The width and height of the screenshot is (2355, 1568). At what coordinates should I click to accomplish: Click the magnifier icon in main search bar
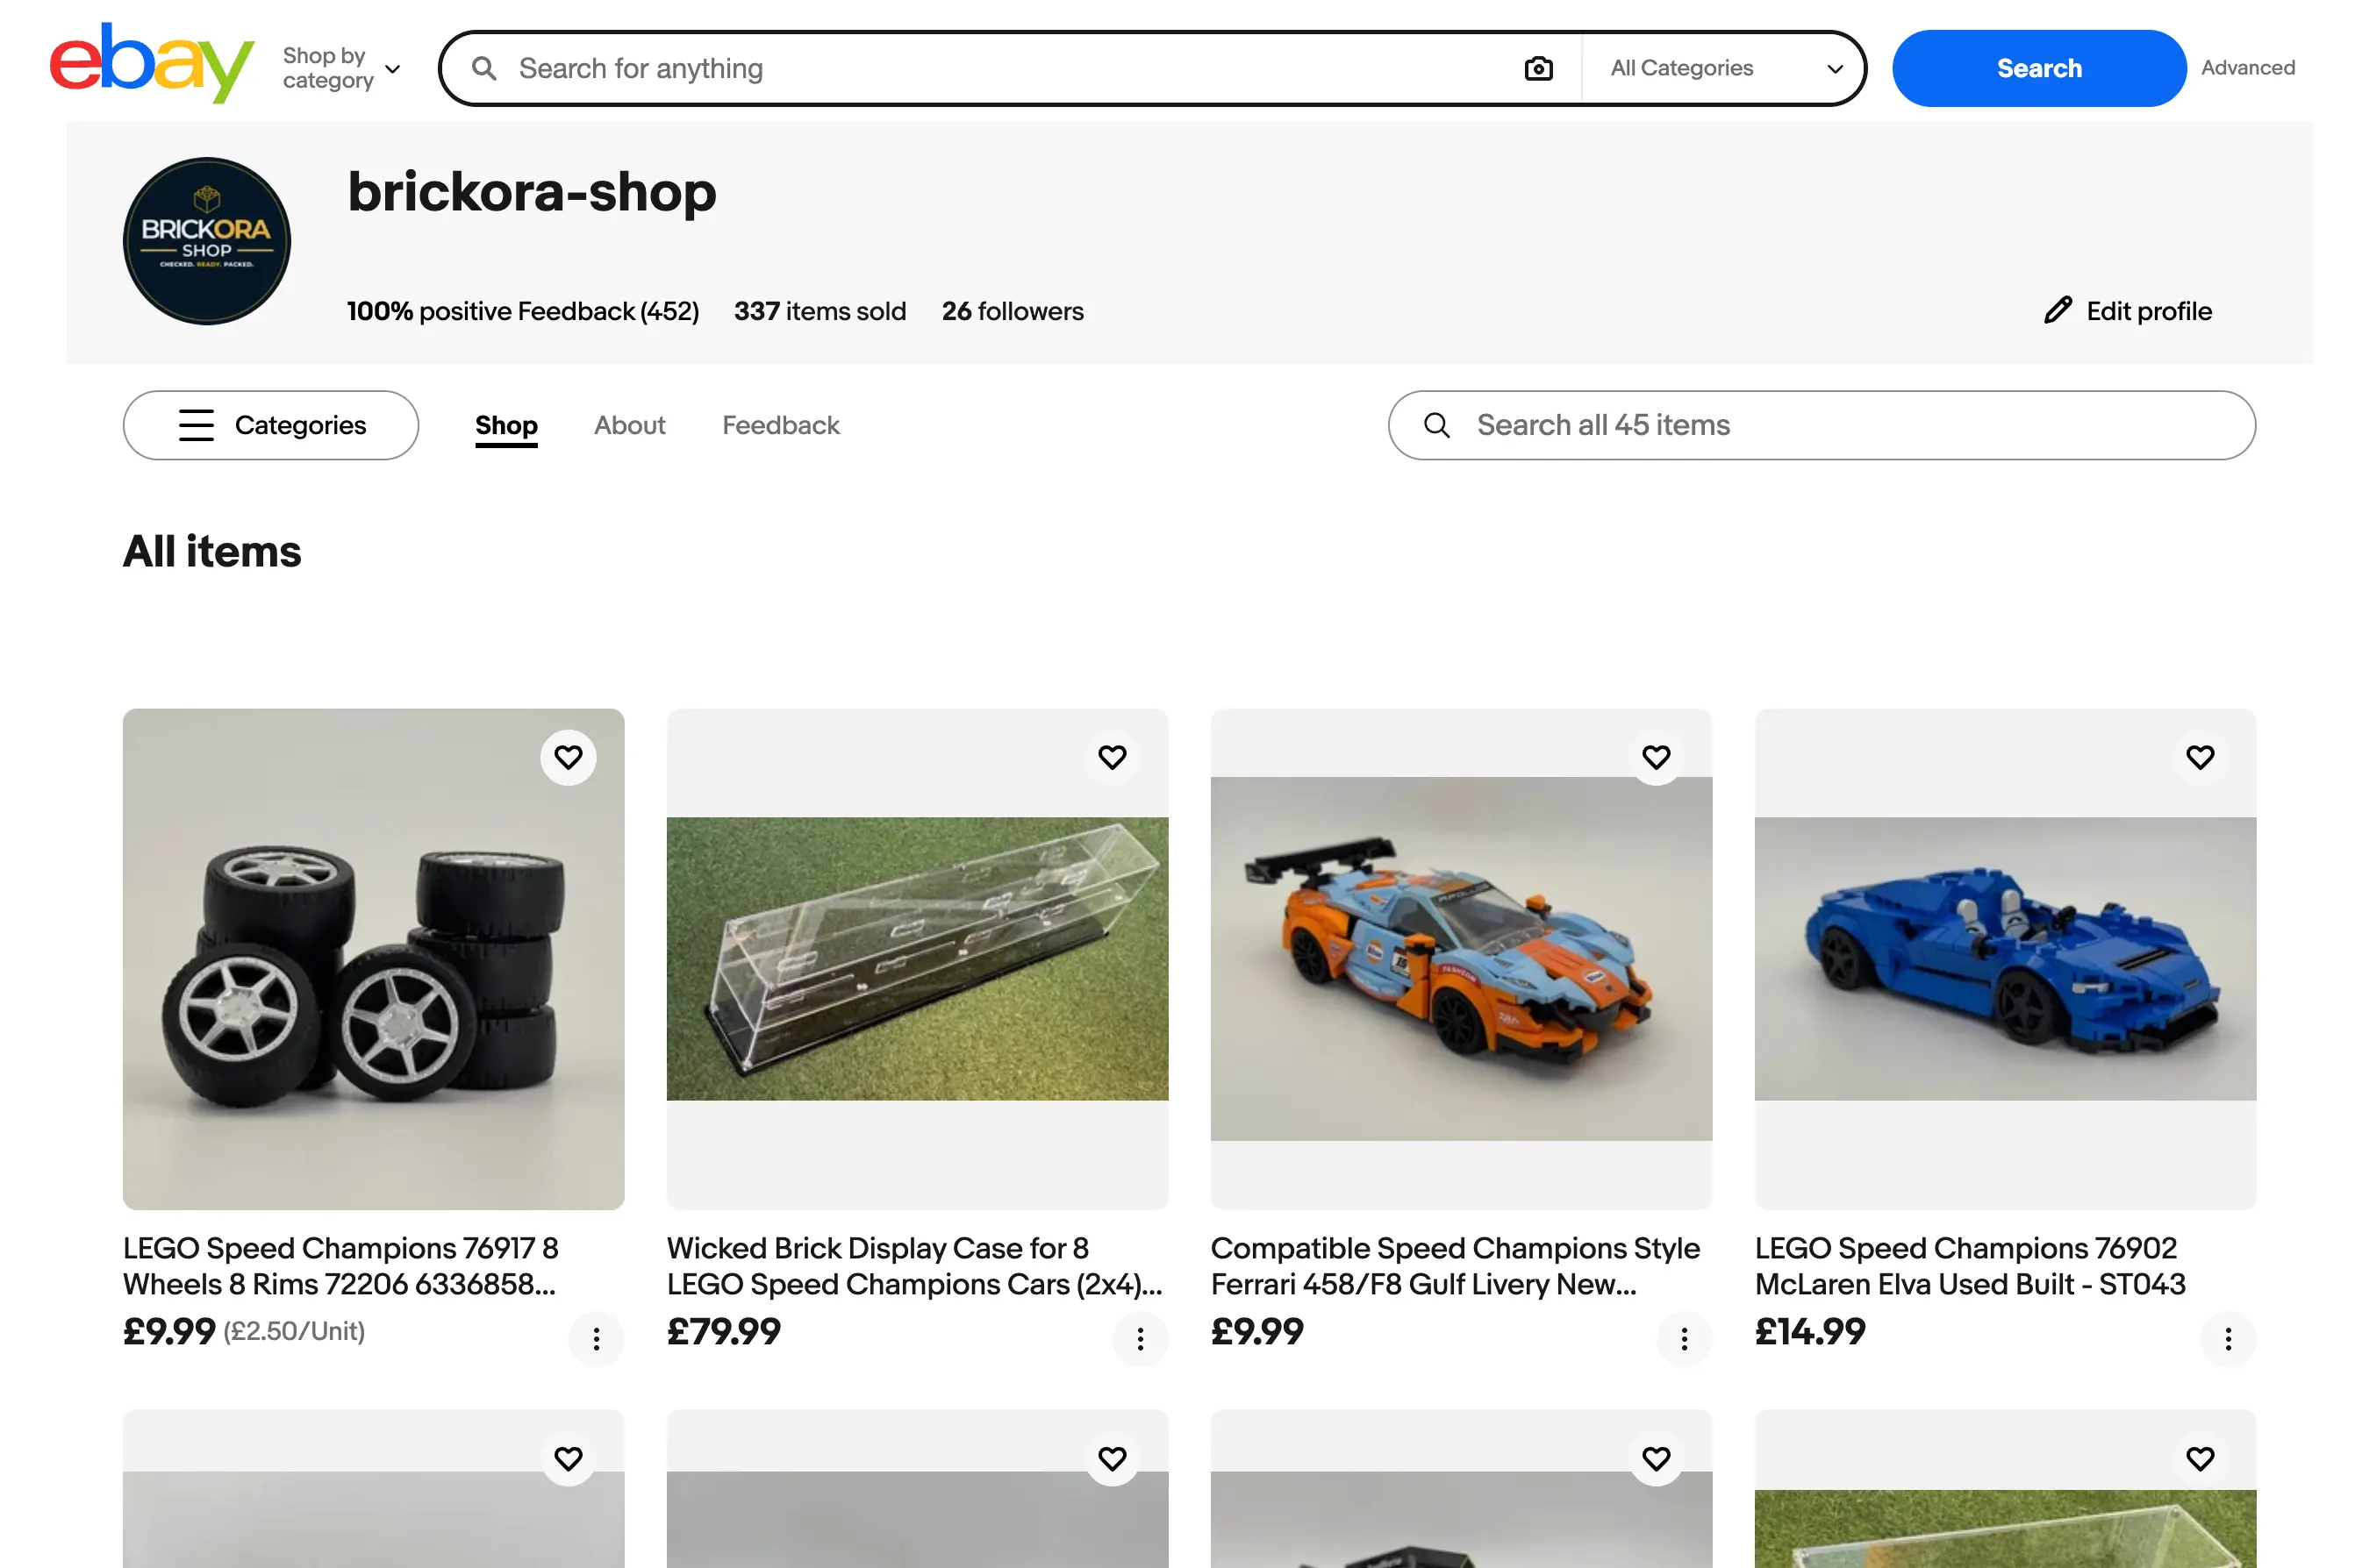pyautogui.click(x=484, y=68)
